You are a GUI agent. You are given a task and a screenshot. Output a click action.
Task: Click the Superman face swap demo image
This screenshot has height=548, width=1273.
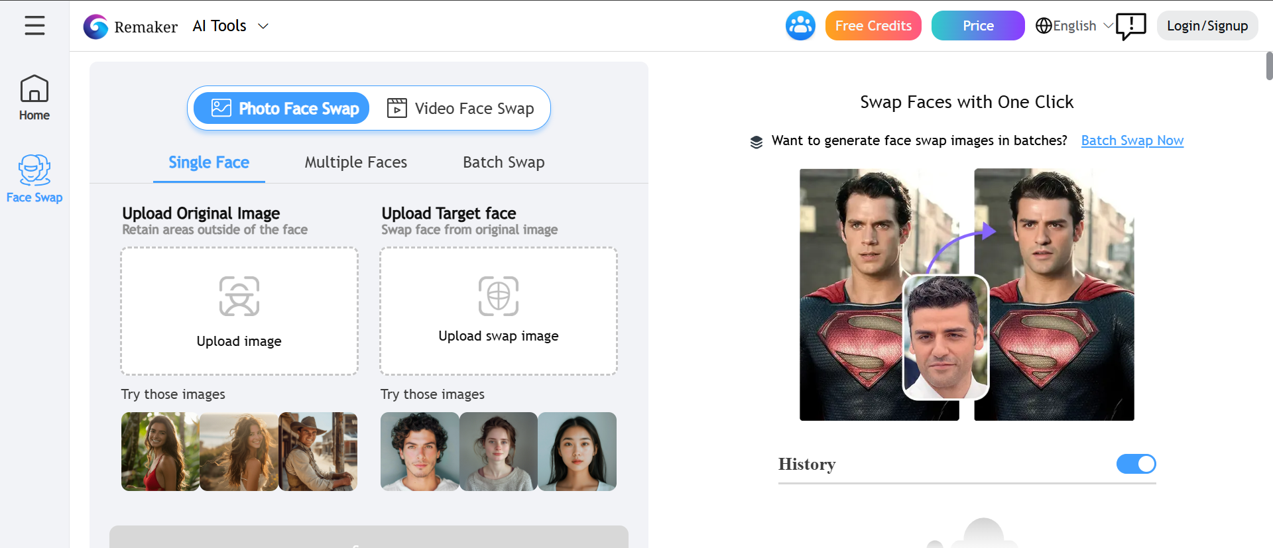point(967,294)
